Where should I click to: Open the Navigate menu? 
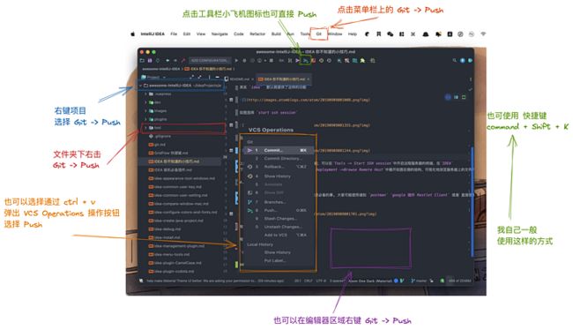point(220,34)
